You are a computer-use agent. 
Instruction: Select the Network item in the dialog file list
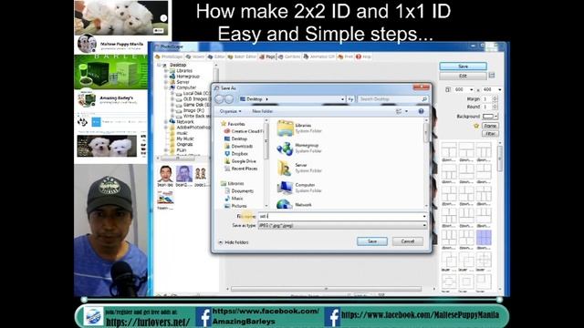pos(295,204)
